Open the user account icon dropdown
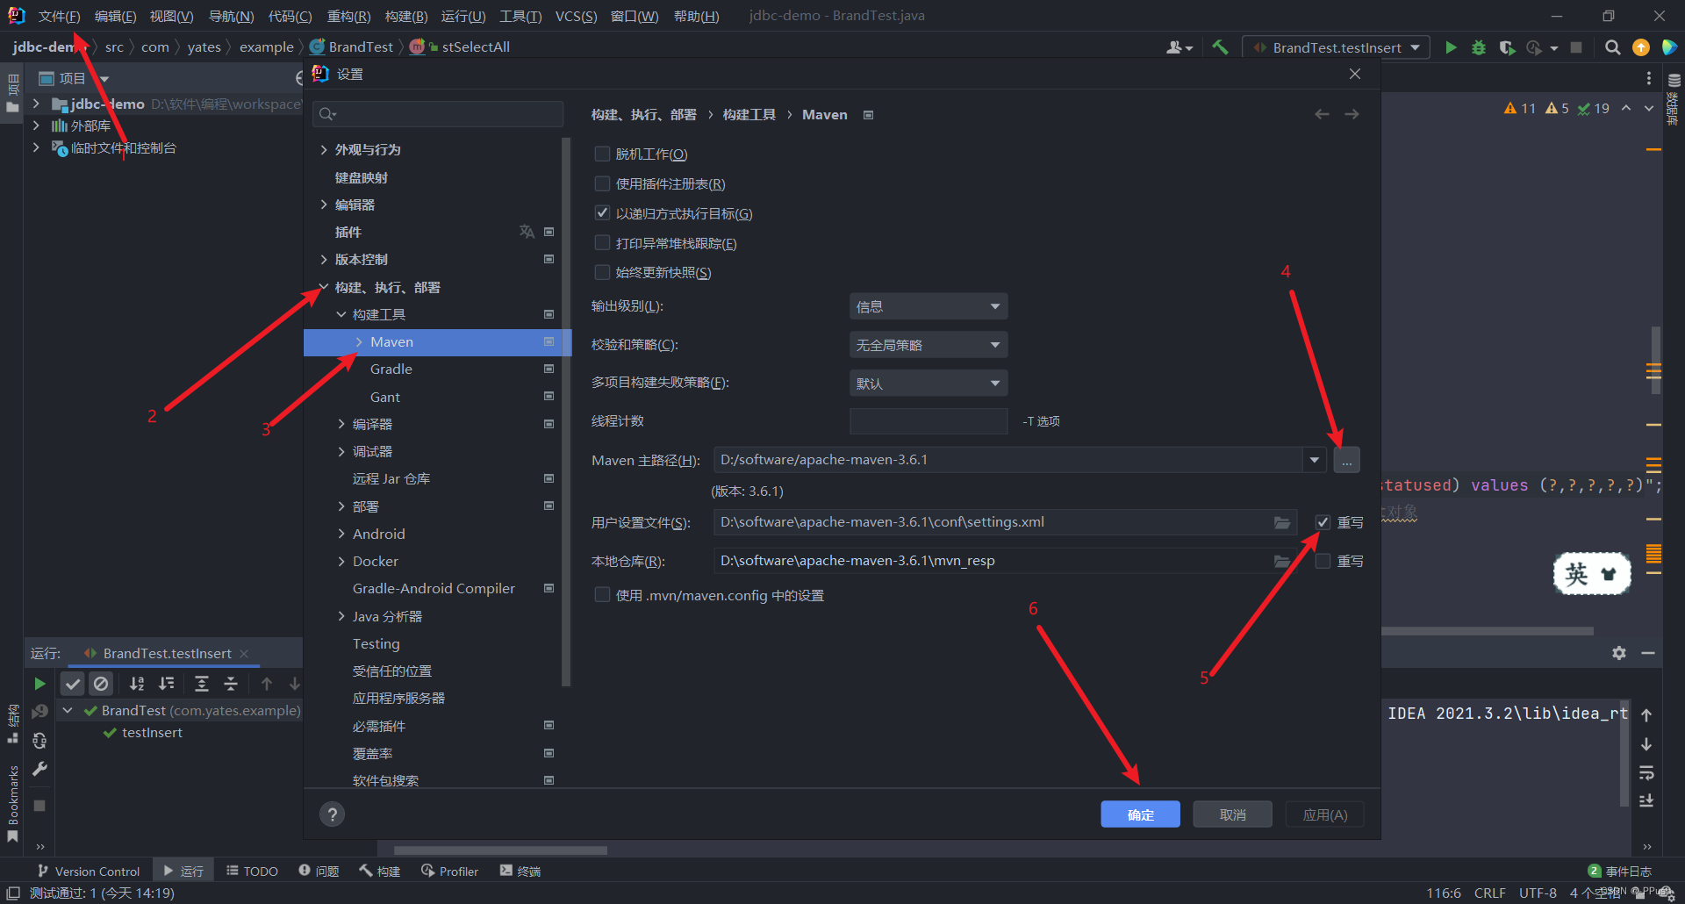The height and width of the screenshot is (904, 1685). [1179, 47]
